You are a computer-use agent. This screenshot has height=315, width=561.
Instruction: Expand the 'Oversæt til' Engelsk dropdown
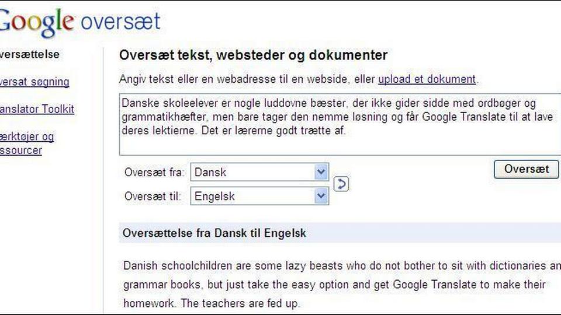[x=320, y=196]
